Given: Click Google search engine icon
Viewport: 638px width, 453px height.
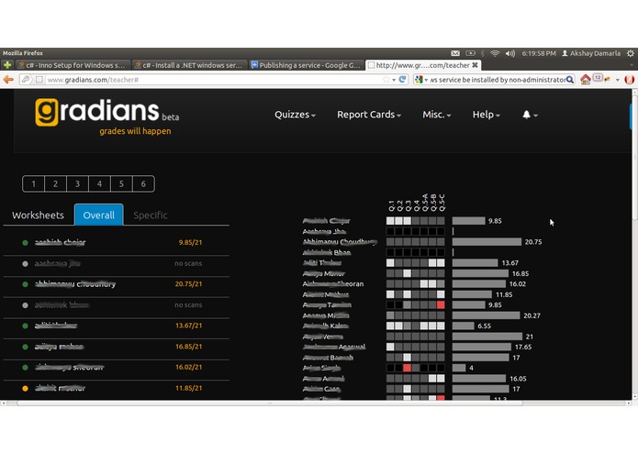Looking at the screenshot, I should click(419, 80).
